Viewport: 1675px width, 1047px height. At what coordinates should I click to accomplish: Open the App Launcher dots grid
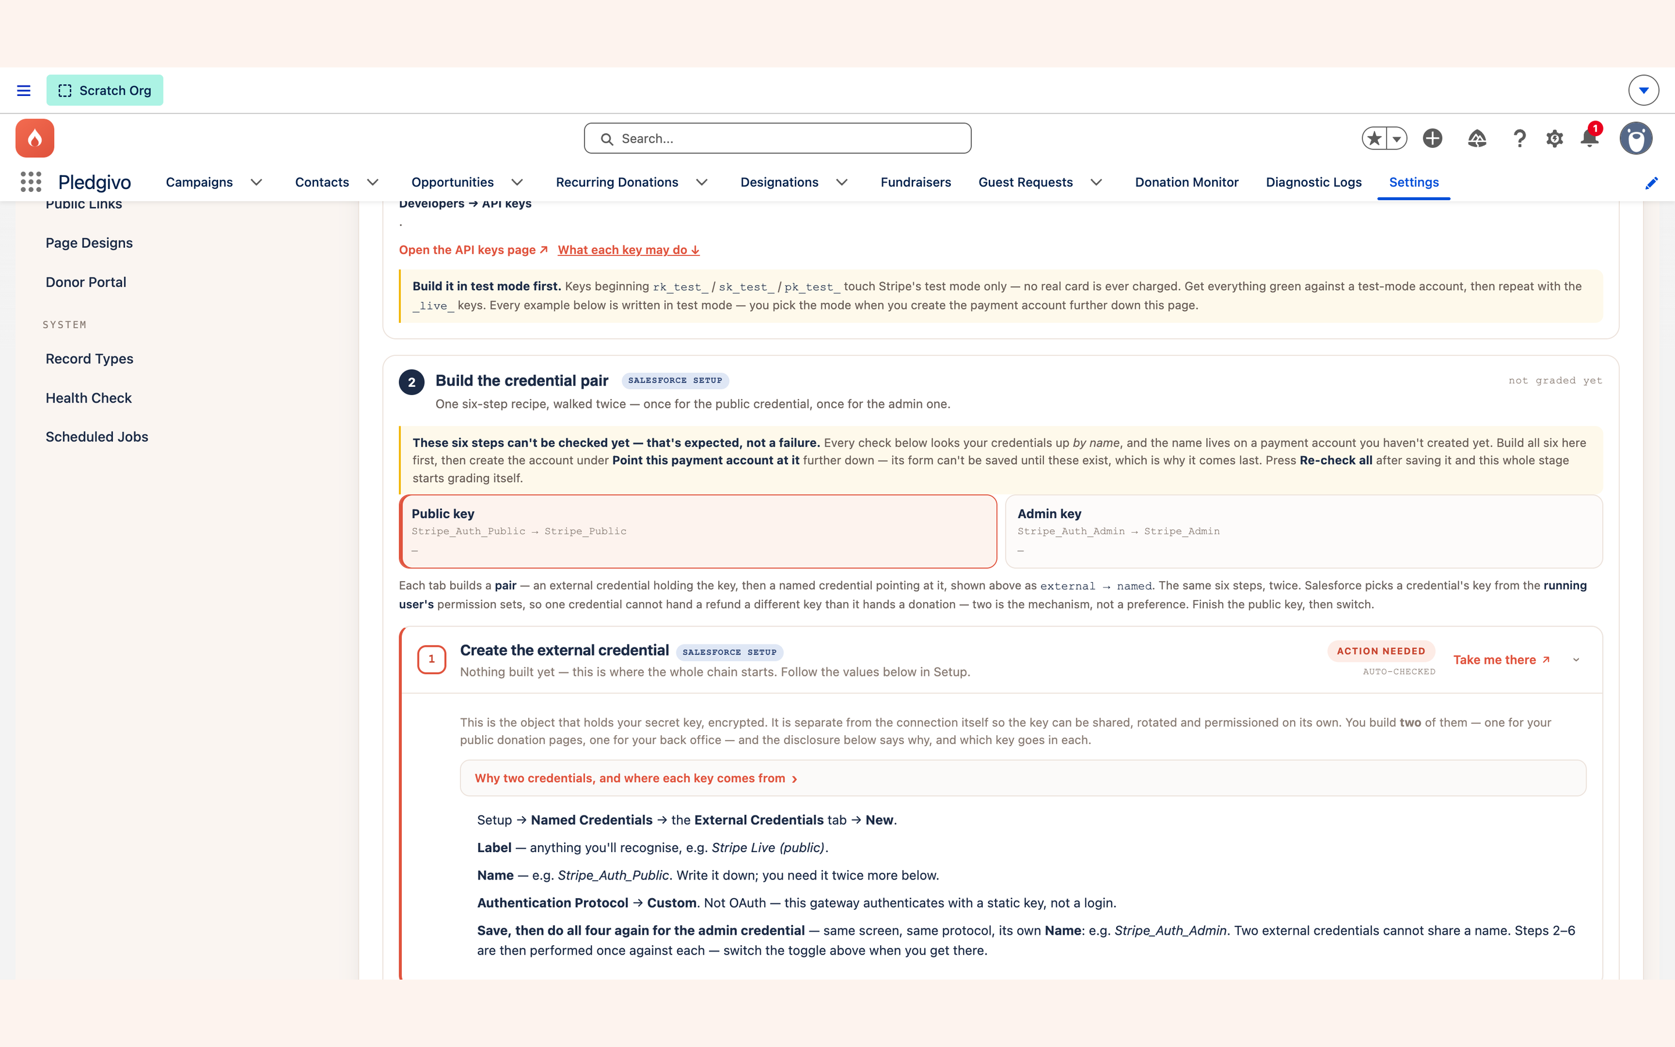pyautogui.click(x=31, y=182)
